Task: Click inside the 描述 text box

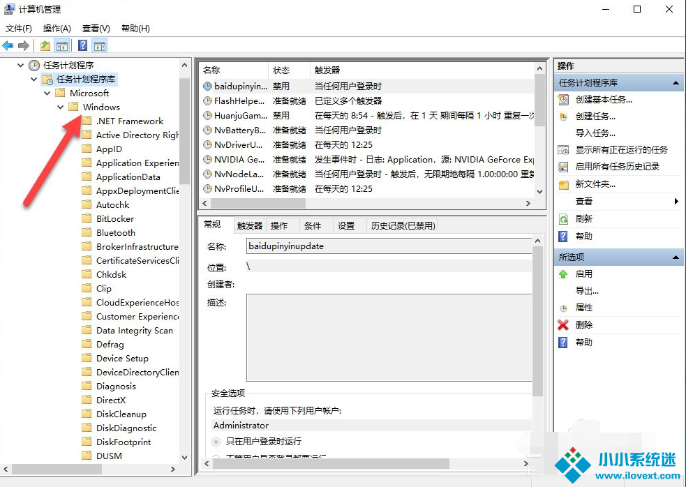Action: pyautogui.click(x=389, y=338)
